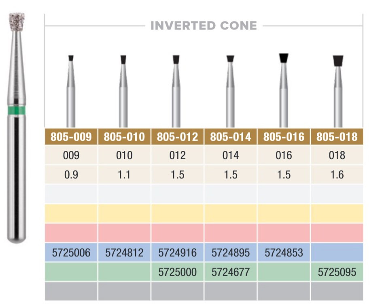The image size is (380, 306).
Task: Click the 805-010 bur silhouette image
Action: click(x=123, y=91)
